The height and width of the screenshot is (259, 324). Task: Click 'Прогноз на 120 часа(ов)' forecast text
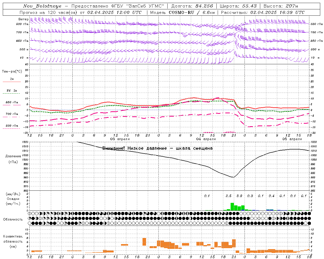coord(49,12)
